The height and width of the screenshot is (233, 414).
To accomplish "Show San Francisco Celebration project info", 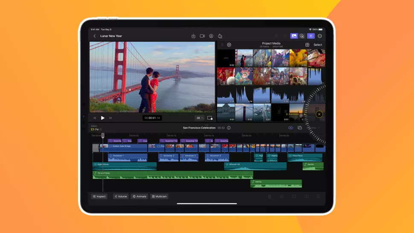I will point(229,128).
